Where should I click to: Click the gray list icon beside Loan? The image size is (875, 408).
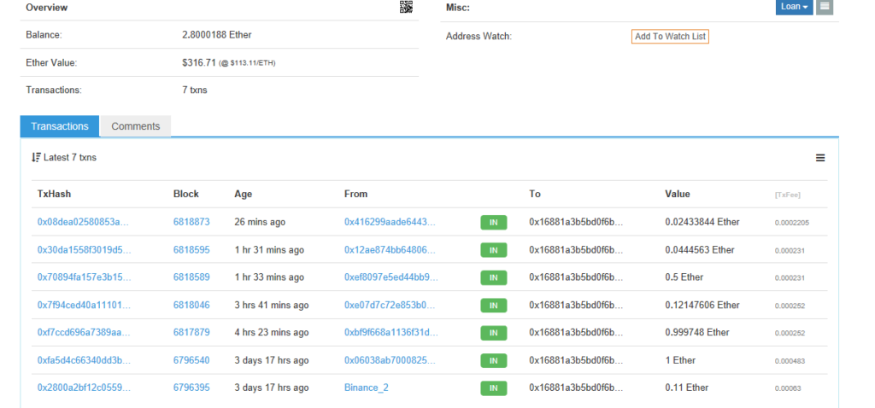[825, 7]
